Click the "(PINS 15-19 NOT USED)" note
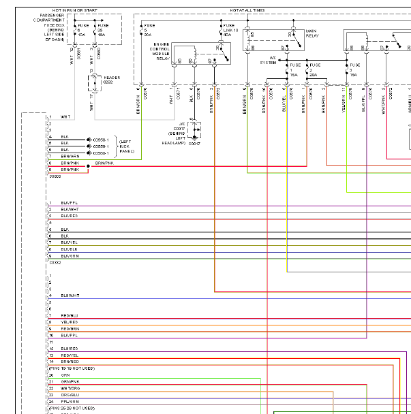Image resolution: width=411 pixels, height=414 pixels. click(72, 368)
